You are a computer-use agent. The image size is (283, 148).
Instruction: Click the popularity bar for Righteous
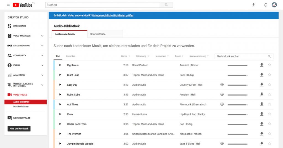pos(238,65)
